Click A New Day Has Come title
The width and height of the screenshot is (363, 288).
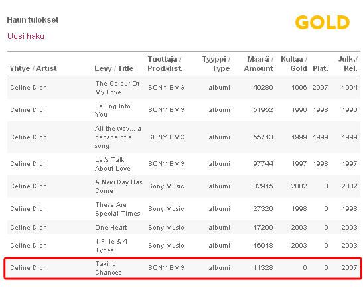point(119,186)
